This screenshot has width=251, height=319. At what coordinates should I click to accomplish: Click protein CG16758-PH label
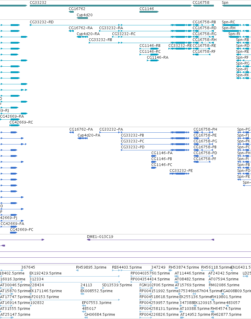(x=205, y=129)
